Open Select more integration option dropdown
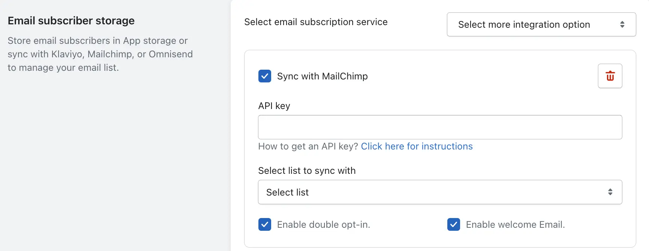The width and height of the screenshot is (649, 251). pyautogui.click(x=541, y=24)
